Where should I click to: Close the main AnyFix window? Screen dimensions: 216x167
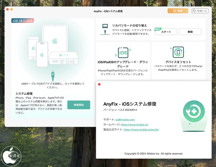click(x=7, y=9)
